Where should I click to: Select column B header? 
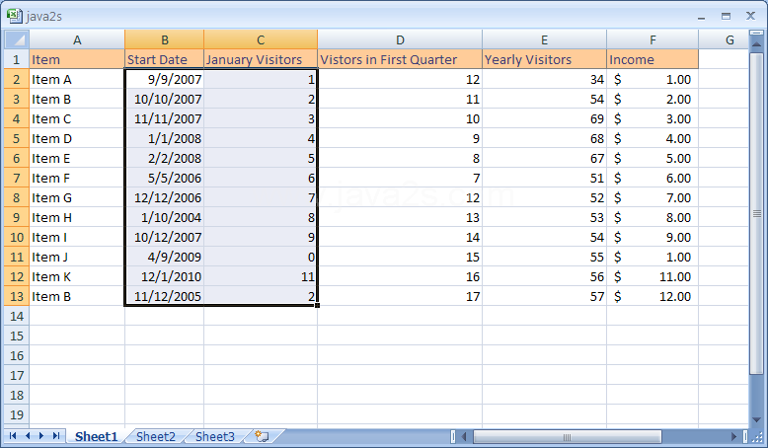(x=165, y=39)
